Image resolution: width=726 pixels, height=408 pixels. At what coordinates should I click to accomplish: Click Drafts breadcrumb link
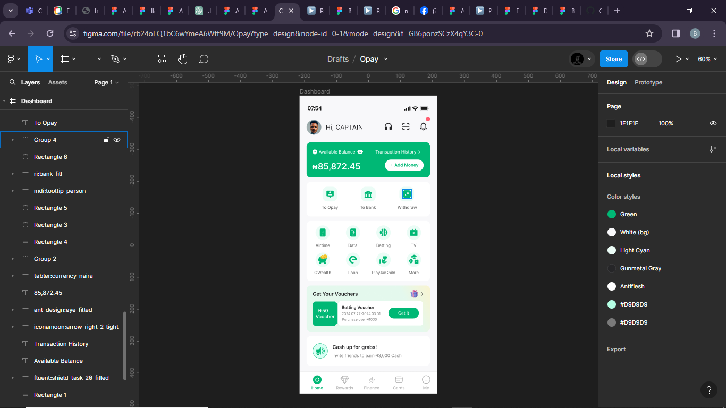tap(338, 59)
